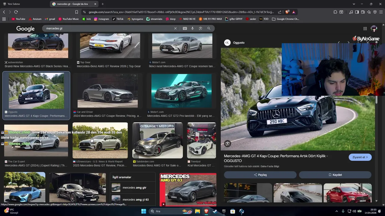The width and height of the screenshot is (385, 216).
Task: Reload the page in the browser toolbar
Action: pos(16,12)
